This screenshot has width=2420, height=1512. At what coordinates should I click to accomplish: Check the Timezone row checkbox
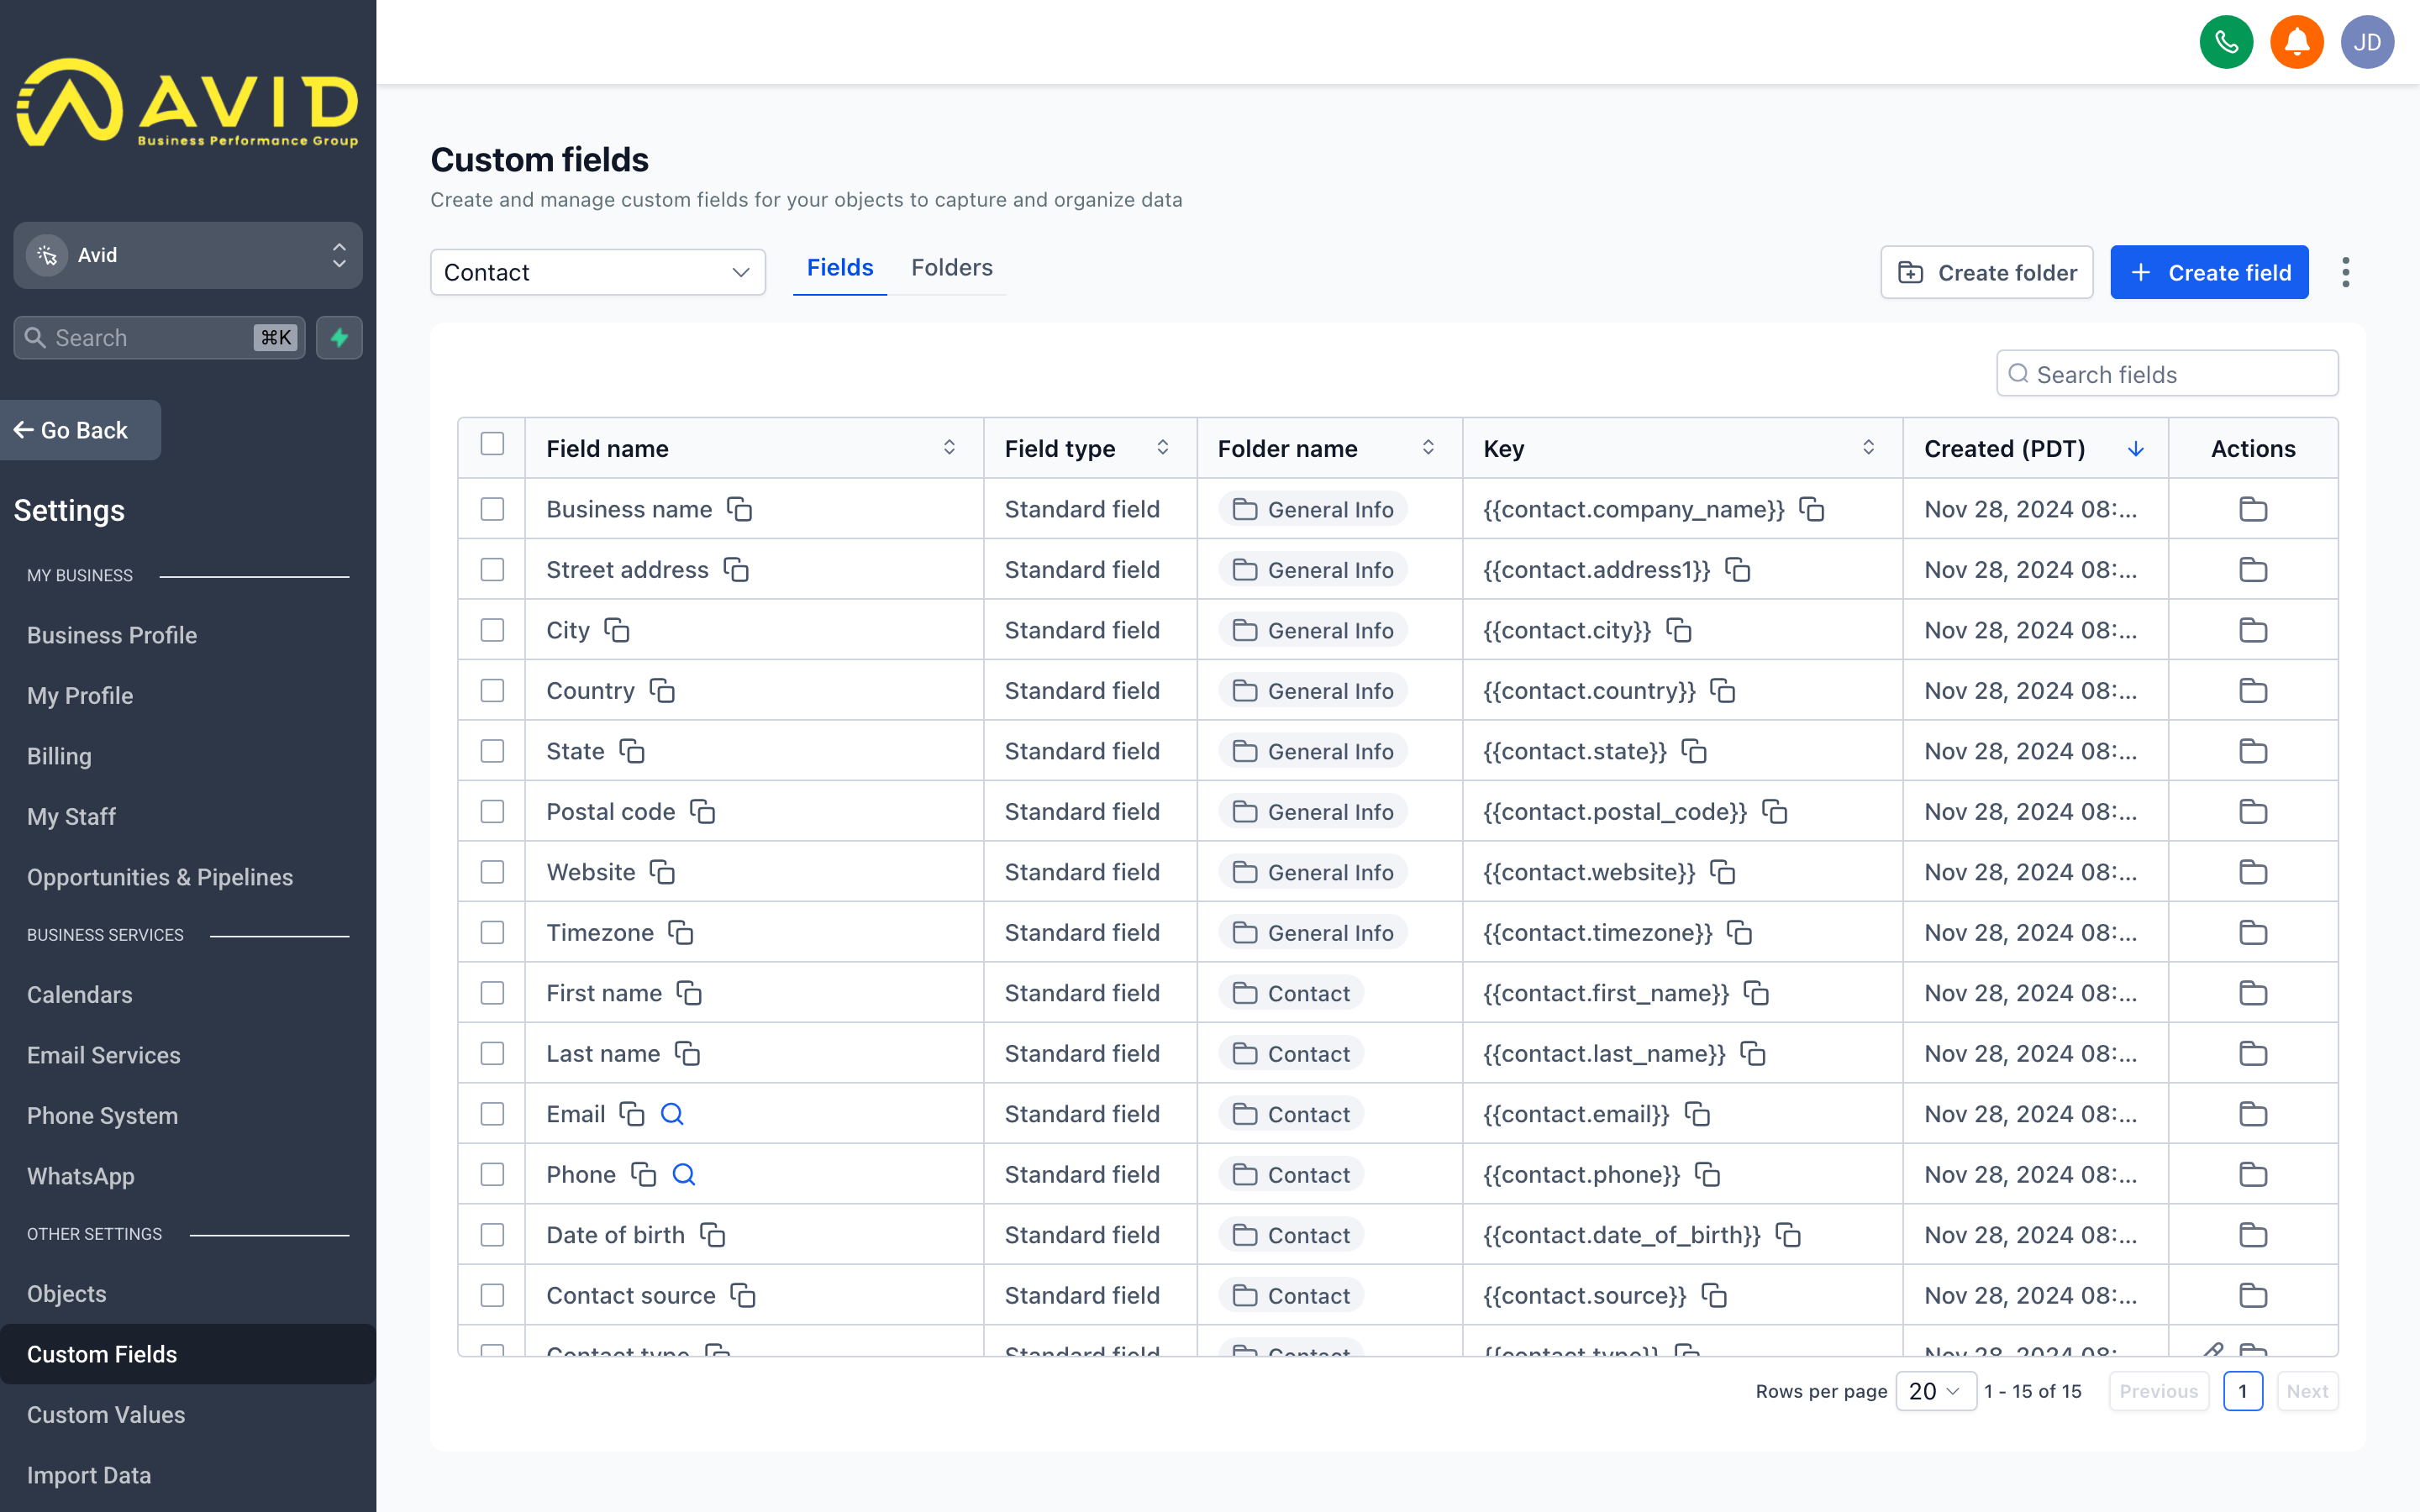(492, 933)
